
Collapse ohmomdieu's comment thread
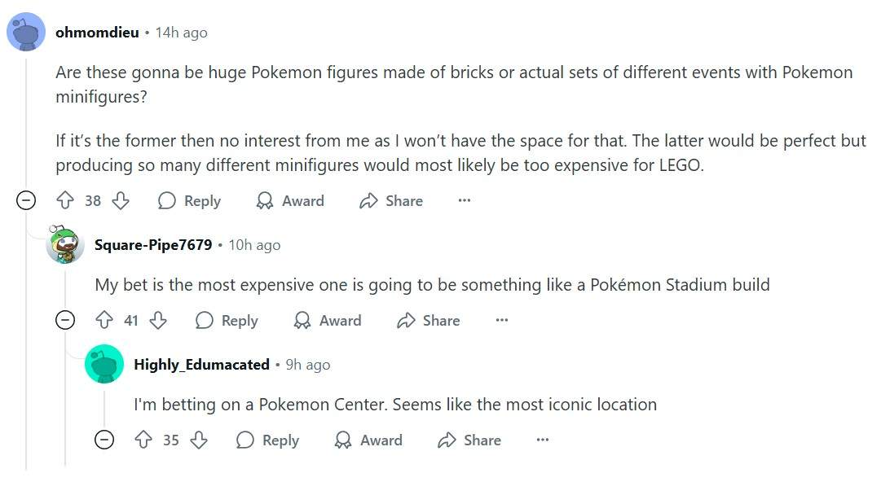(27, 201)
